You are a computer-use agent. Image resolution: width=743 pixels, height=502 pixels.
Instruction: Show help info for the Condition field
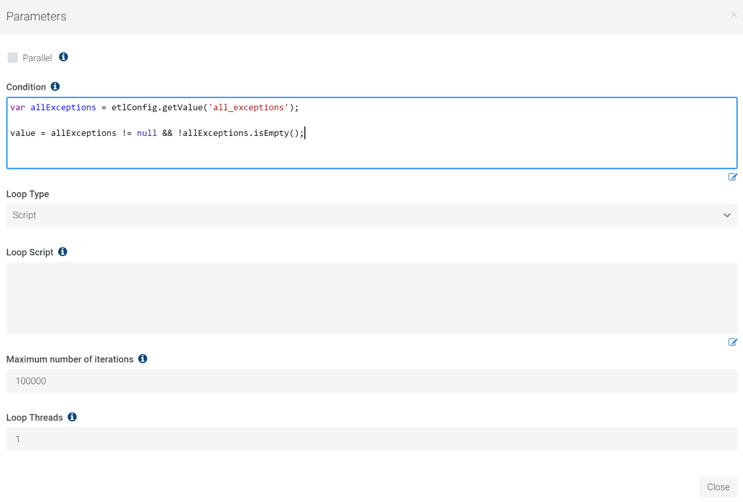[x=55, y=86]
